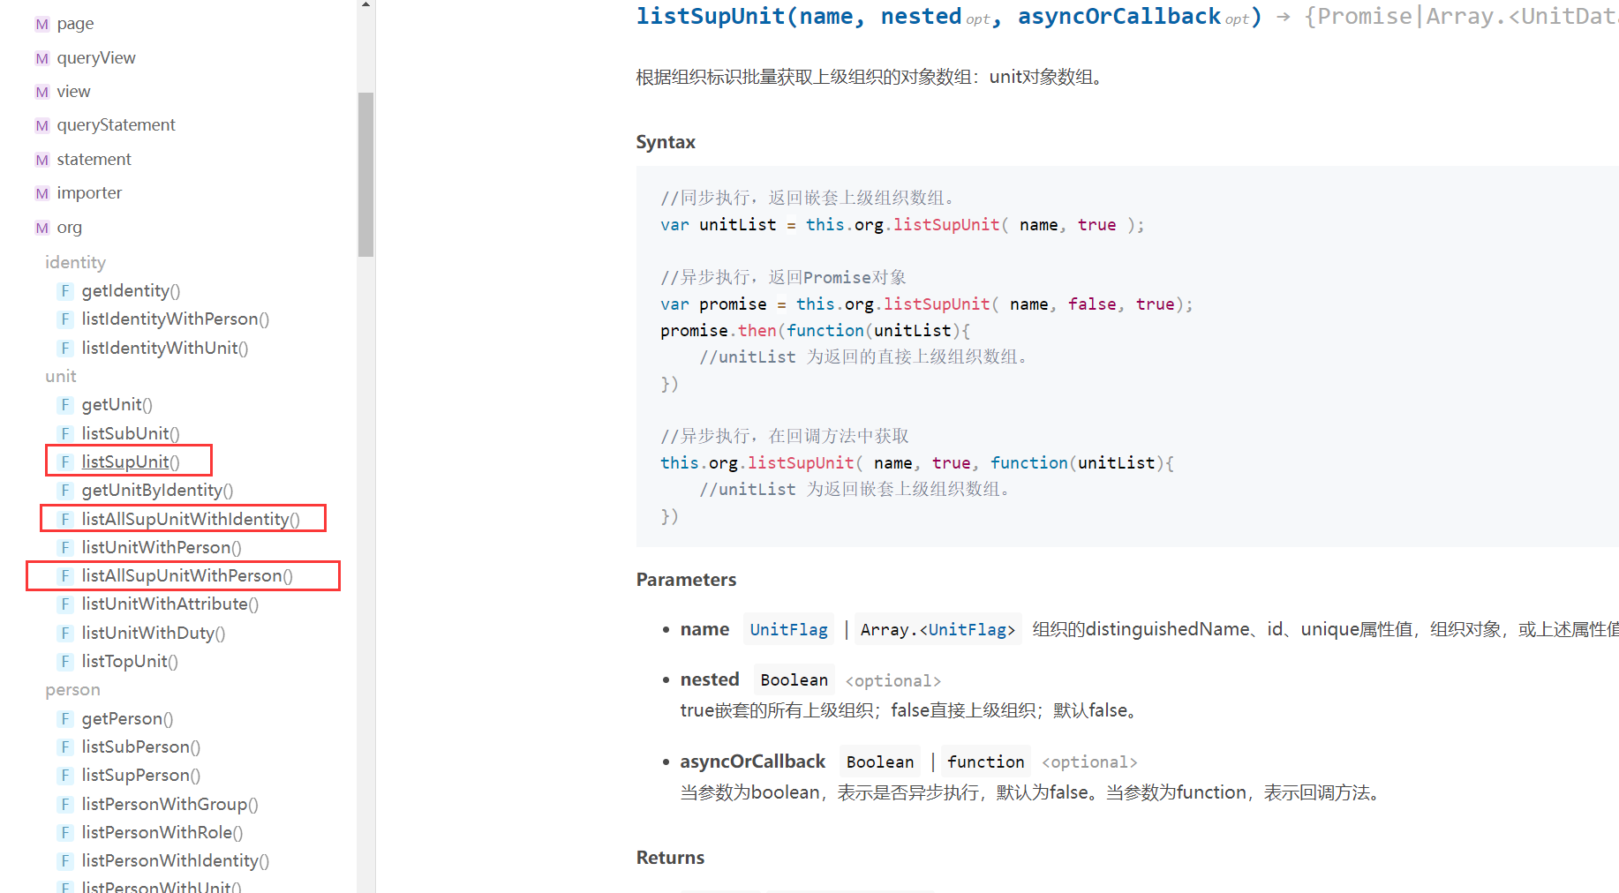Click the F icon next to listTopUnit()
Screen dimensions: 1619x893
coord(65,662)
